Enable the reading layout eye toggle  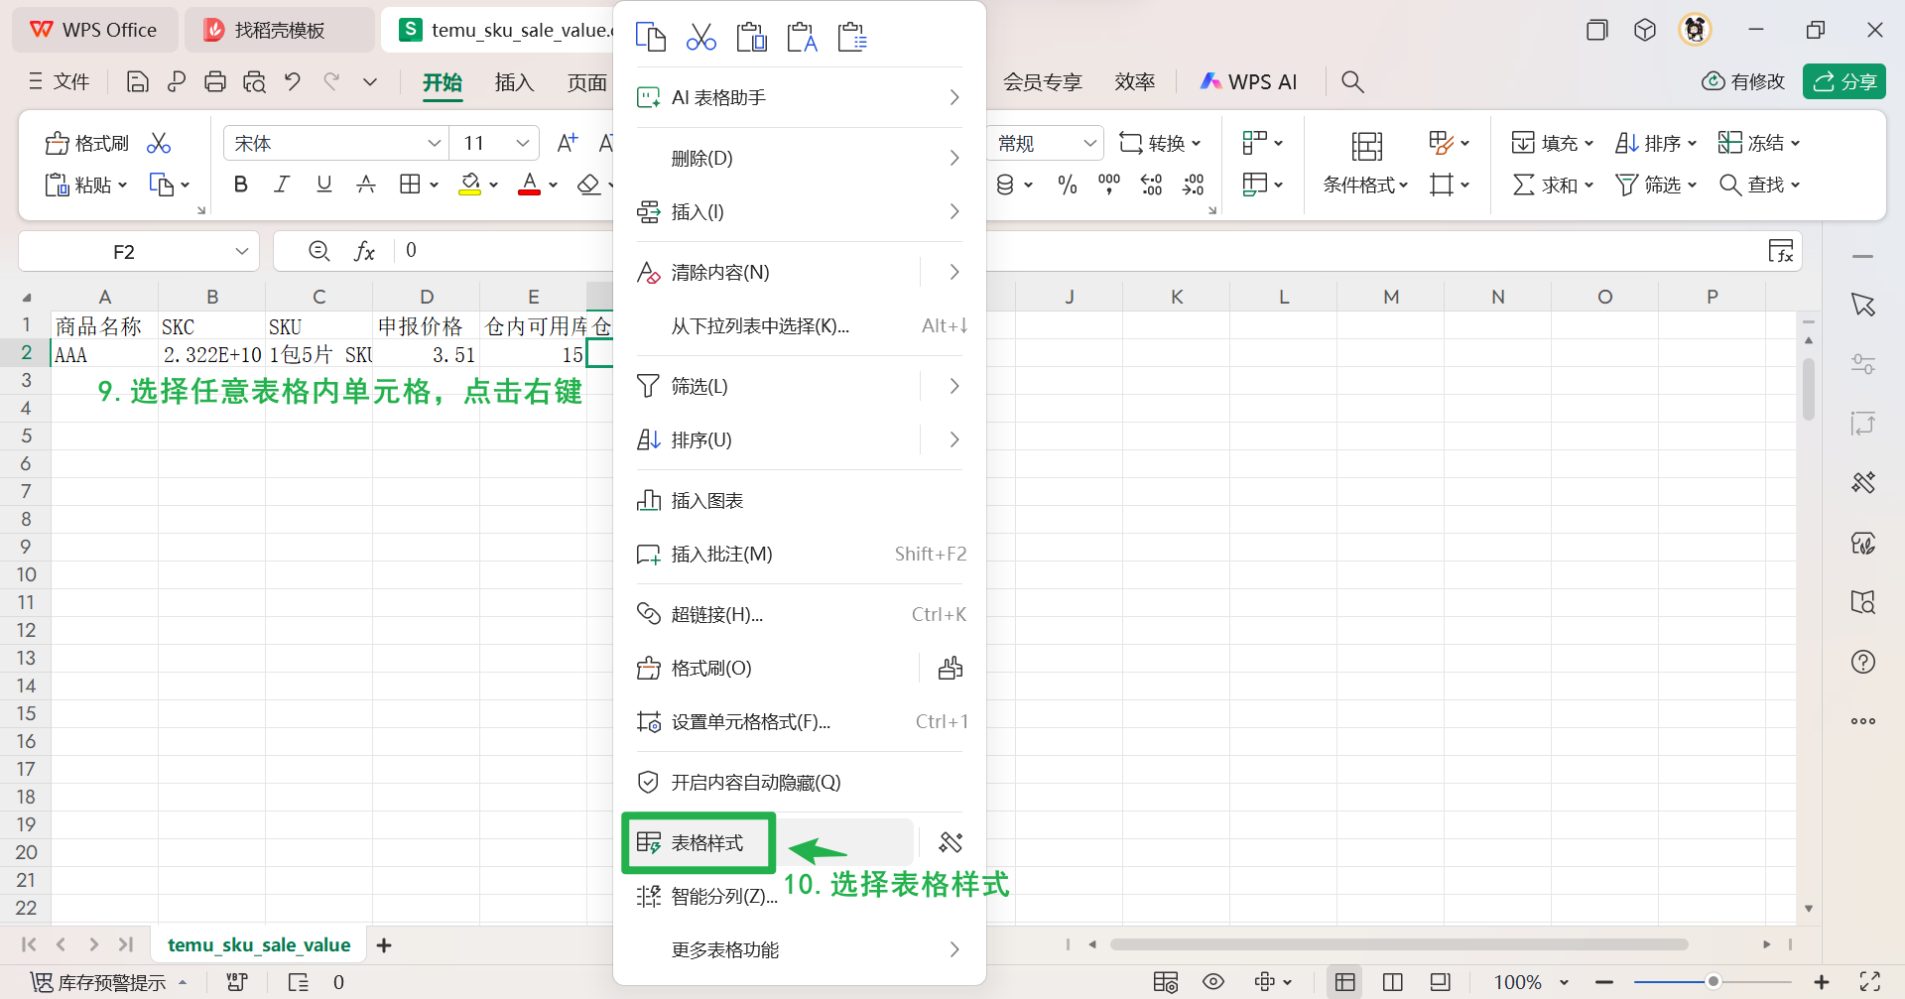[1212, 981]
